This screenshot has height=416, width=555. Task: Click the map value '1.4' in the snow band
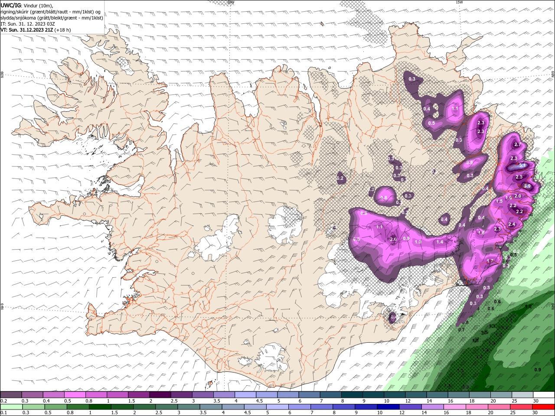(x=440, y=242)
